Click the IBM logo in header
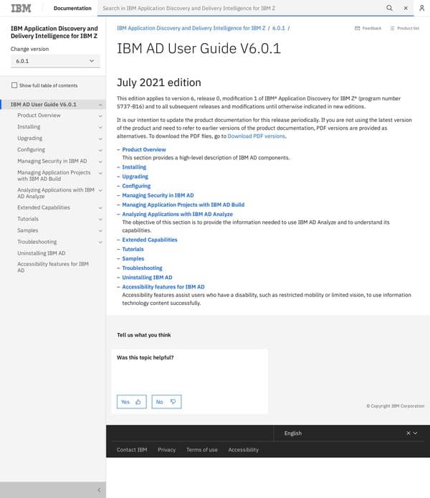Viewport: 430px width, 498px height. point(21,8)
